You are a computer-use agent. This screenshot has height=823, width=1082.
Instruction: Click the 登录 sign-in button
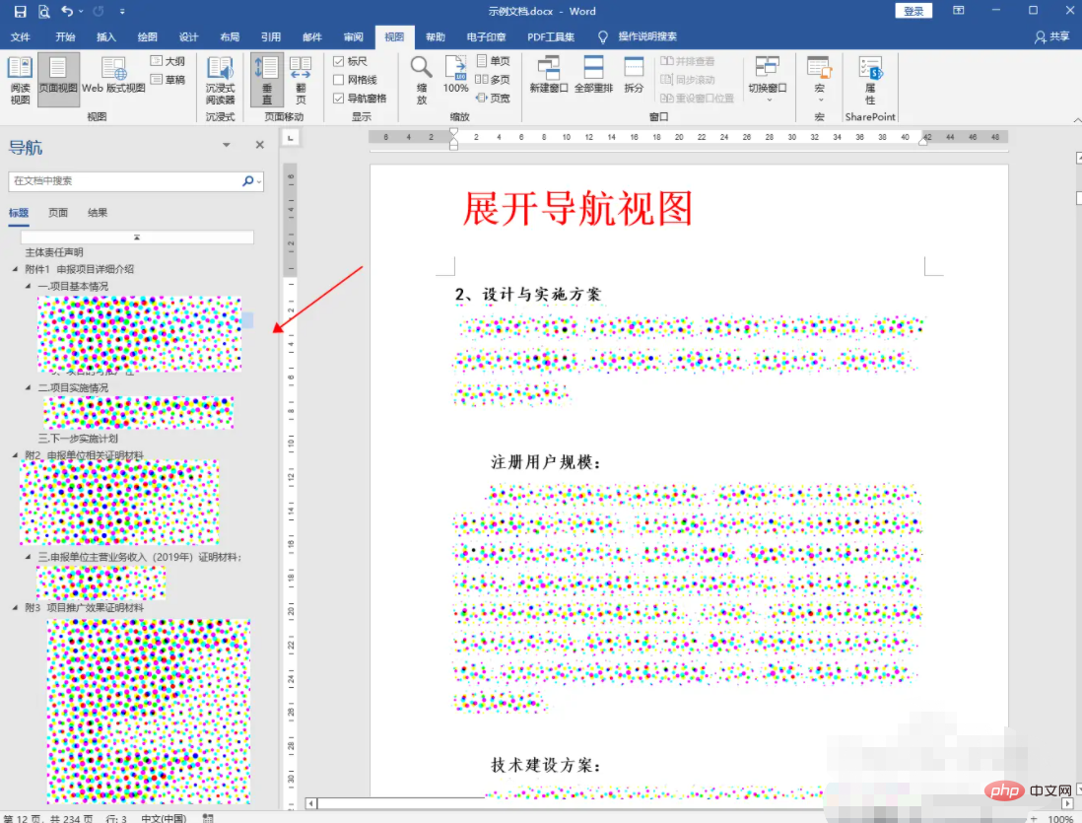(x=913, y=11)
